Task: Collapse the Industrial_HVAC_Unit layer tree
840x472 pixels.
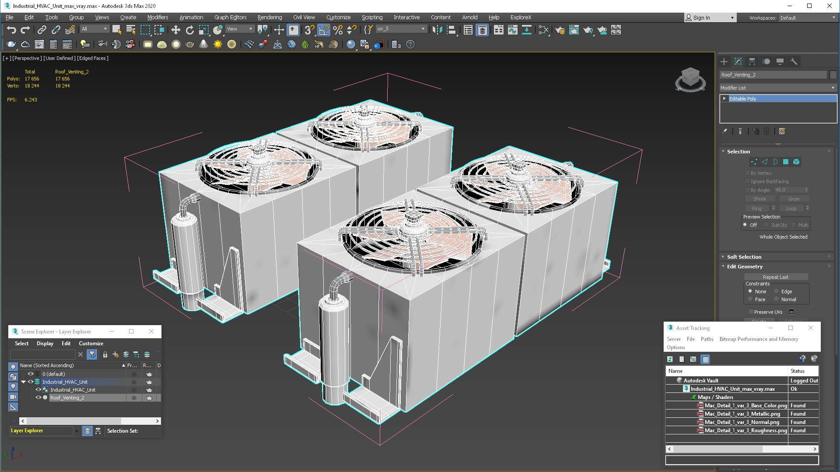Action: tap(23, 382)
